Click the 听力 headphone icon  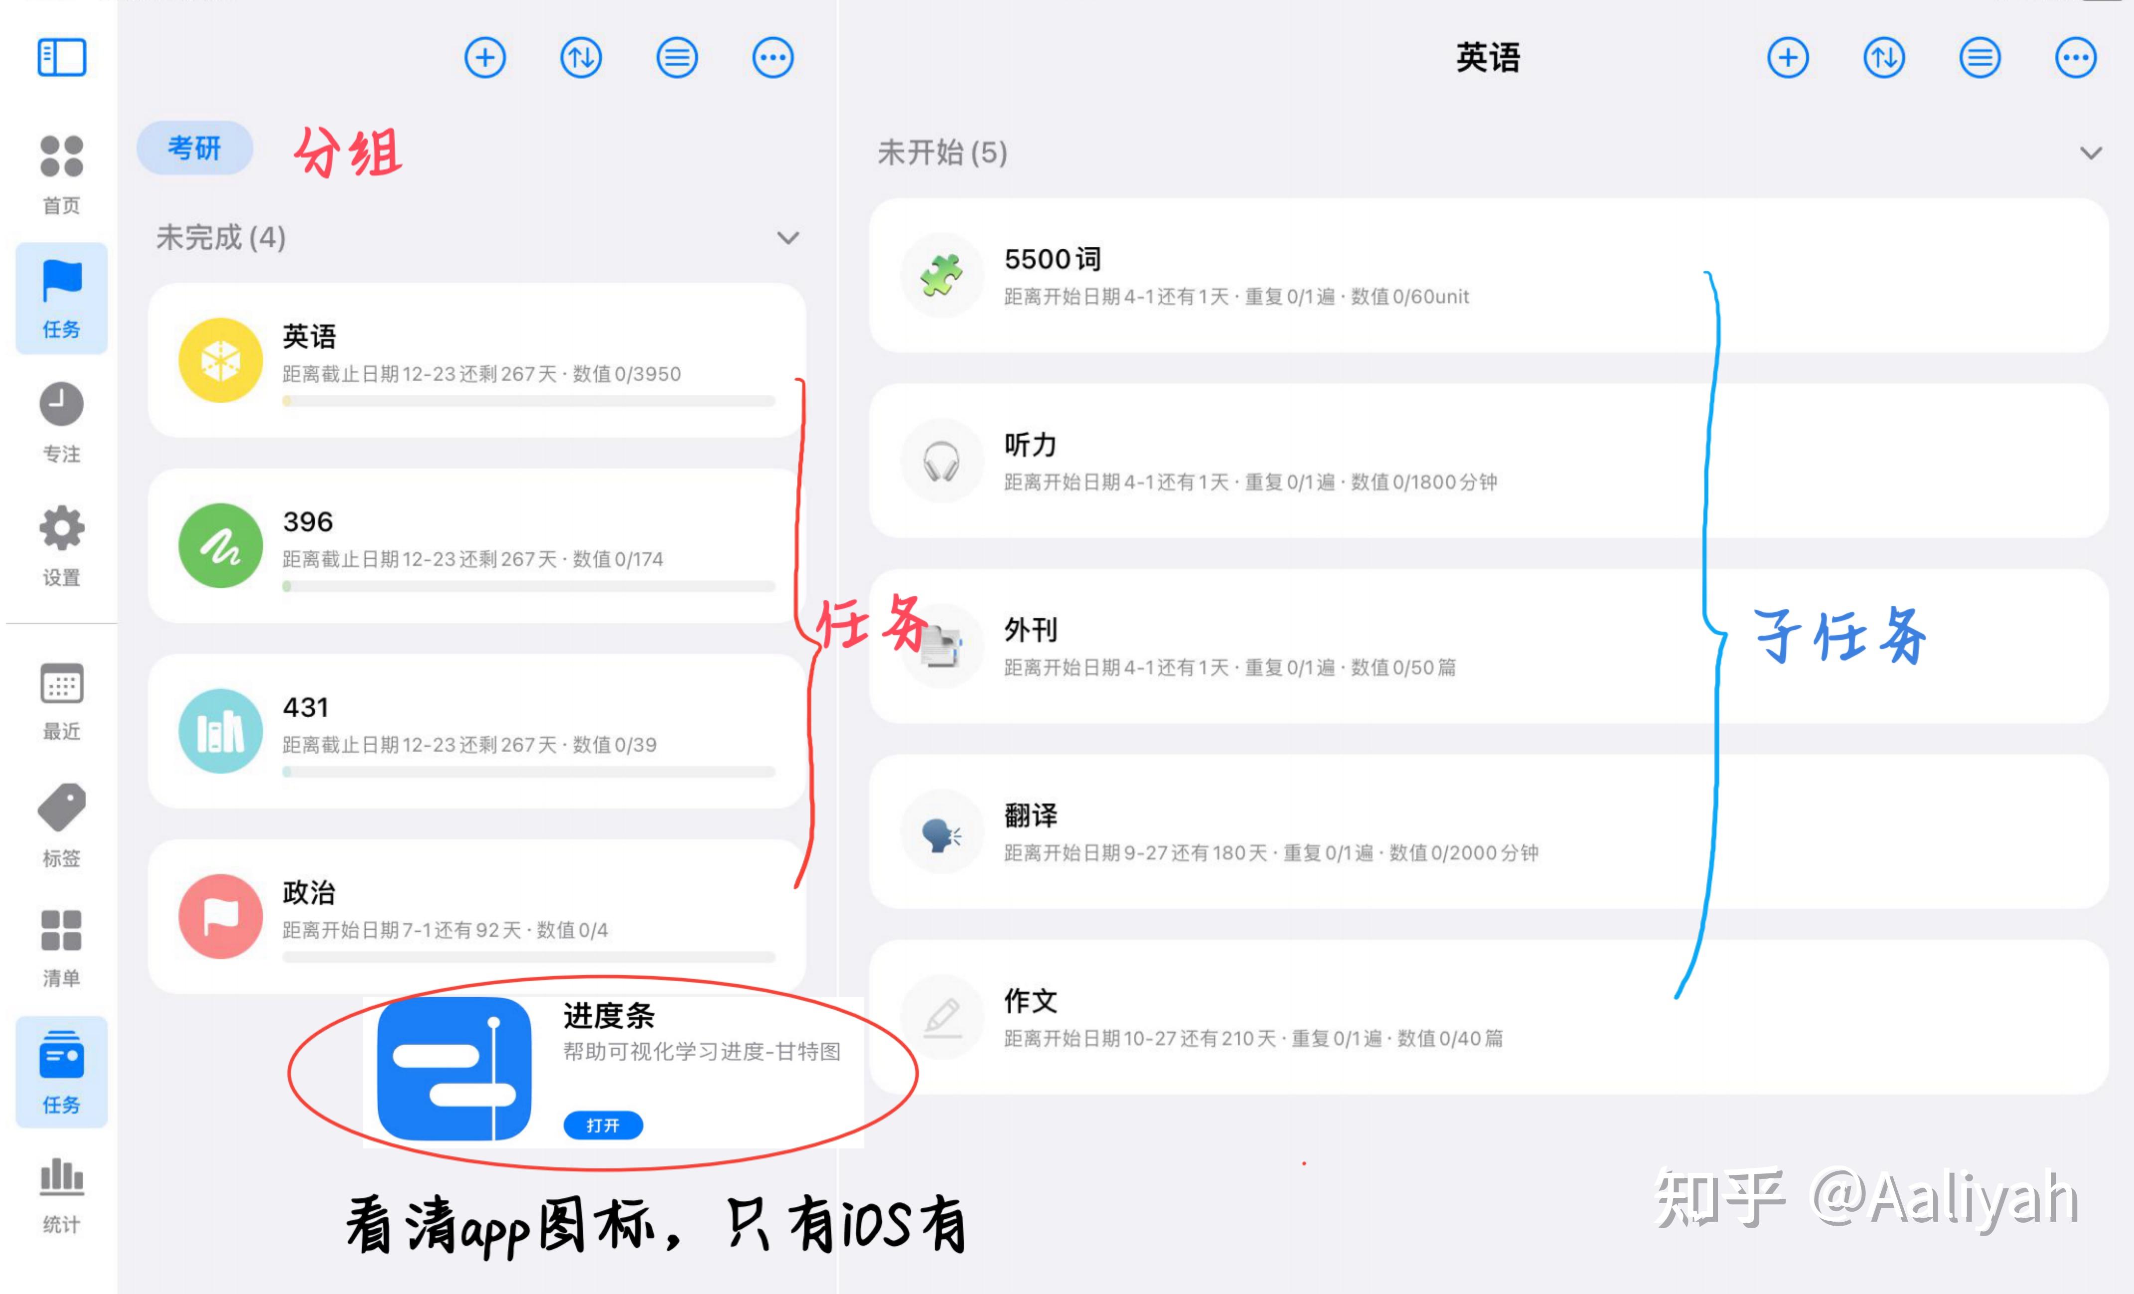pyautogui.click(x=940, y=462)
